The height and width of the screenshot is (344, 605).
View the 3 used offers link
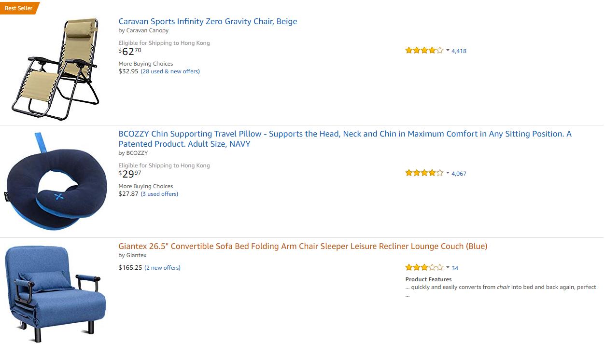click(x=159, y=194)
